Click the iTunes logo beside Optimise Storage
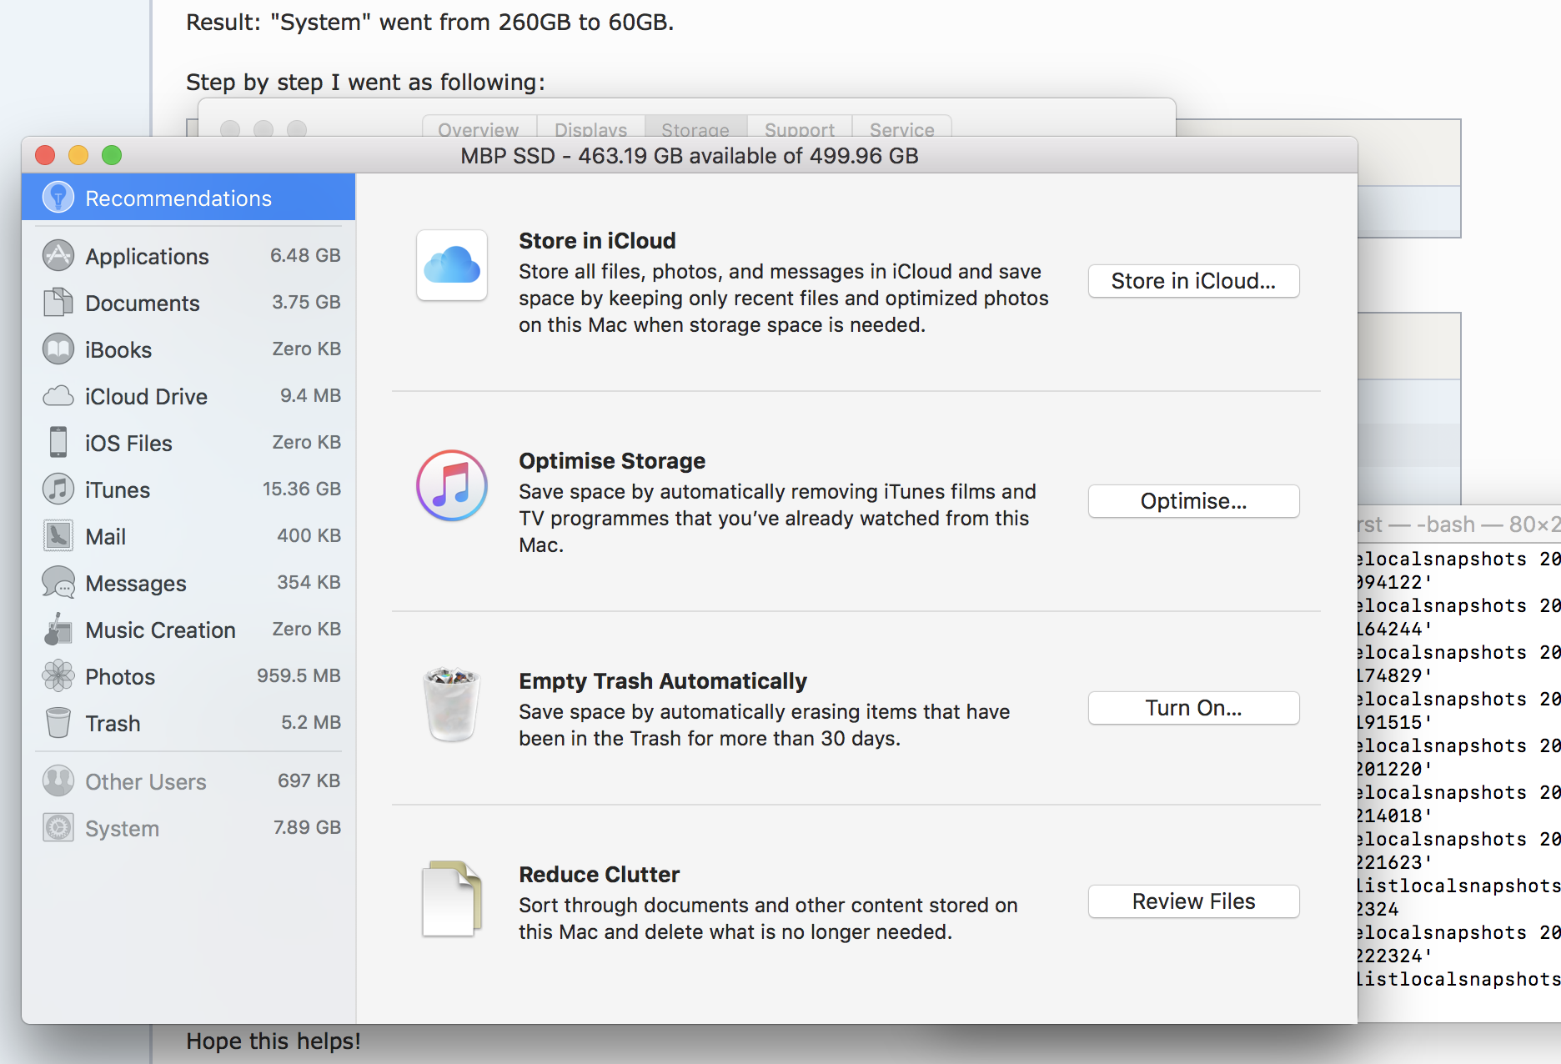 [x=452, y=486]
